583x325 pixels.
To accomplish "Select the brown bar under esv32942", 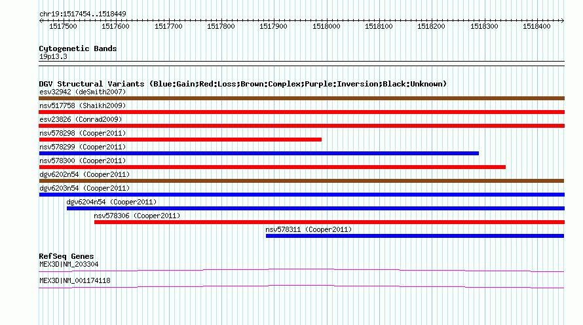I will click(x=301, y=98).
